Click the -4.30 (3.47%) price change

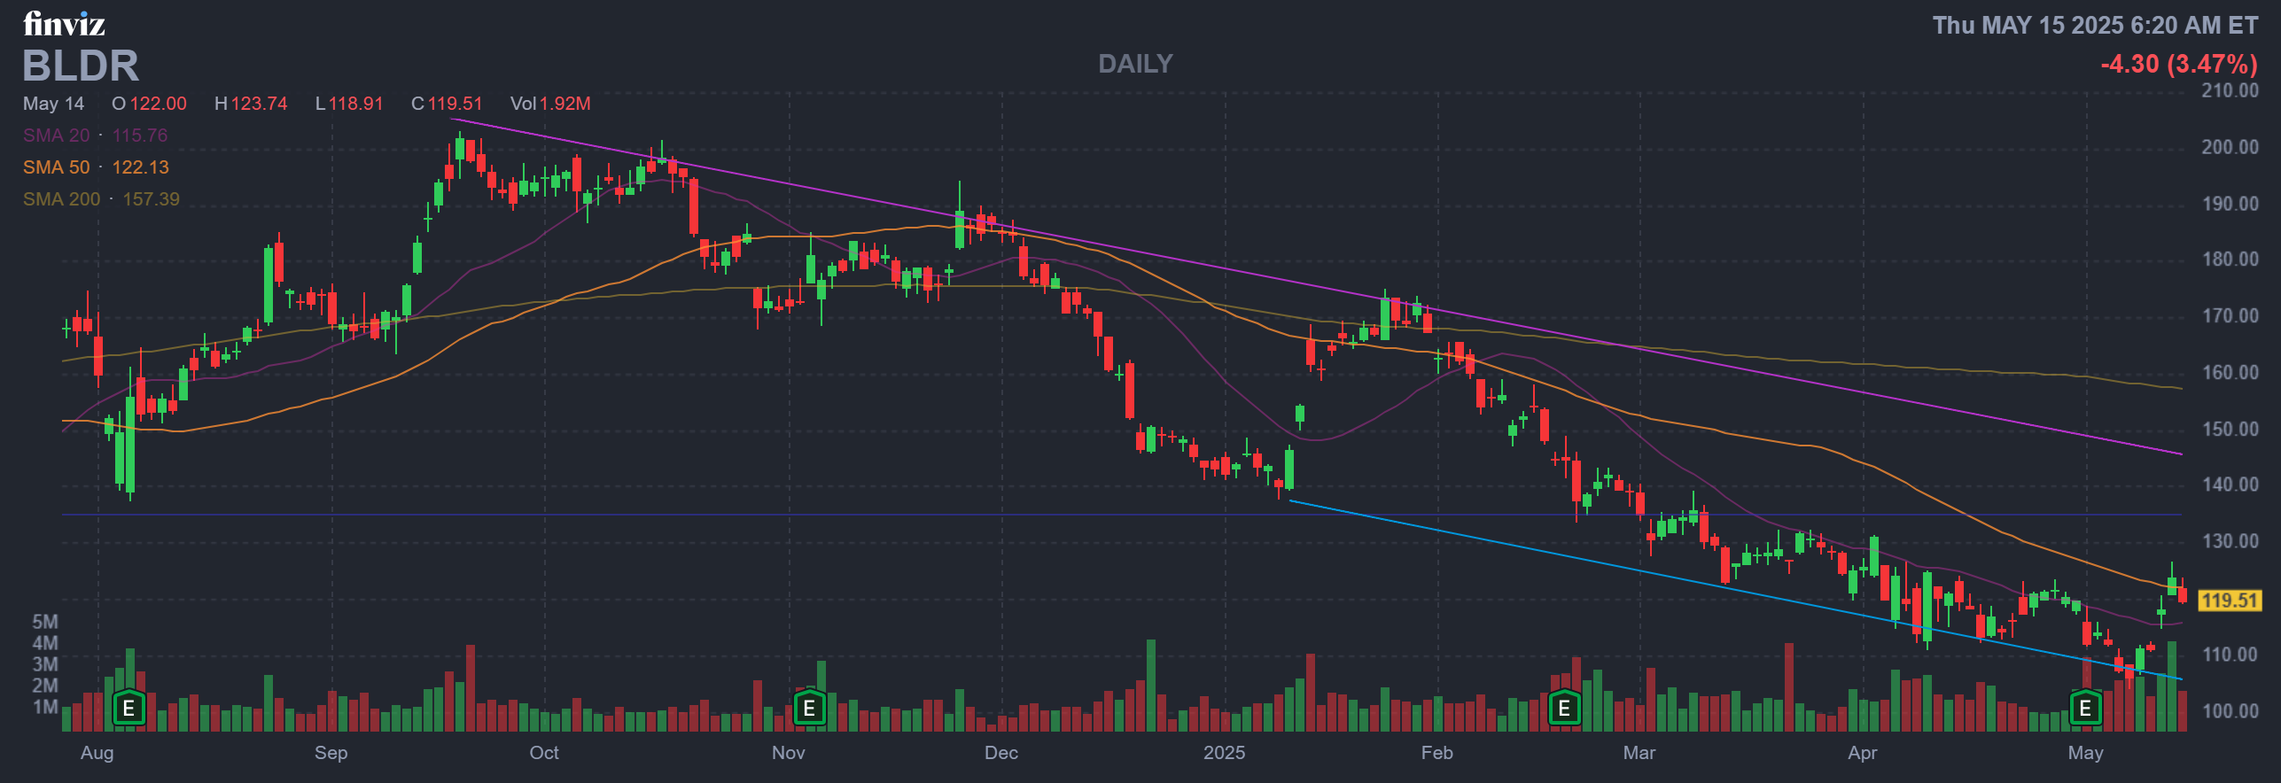tap(2178, 64)
